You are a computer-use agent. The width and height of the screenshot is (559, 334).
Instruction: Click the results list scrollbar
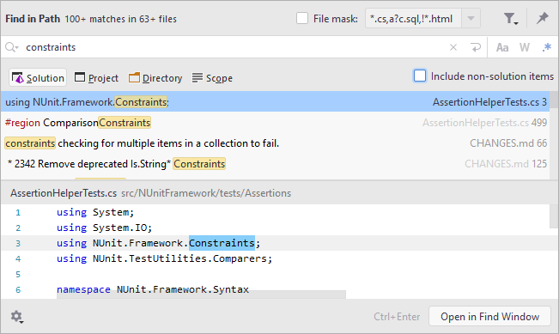[x=554, y=136]
